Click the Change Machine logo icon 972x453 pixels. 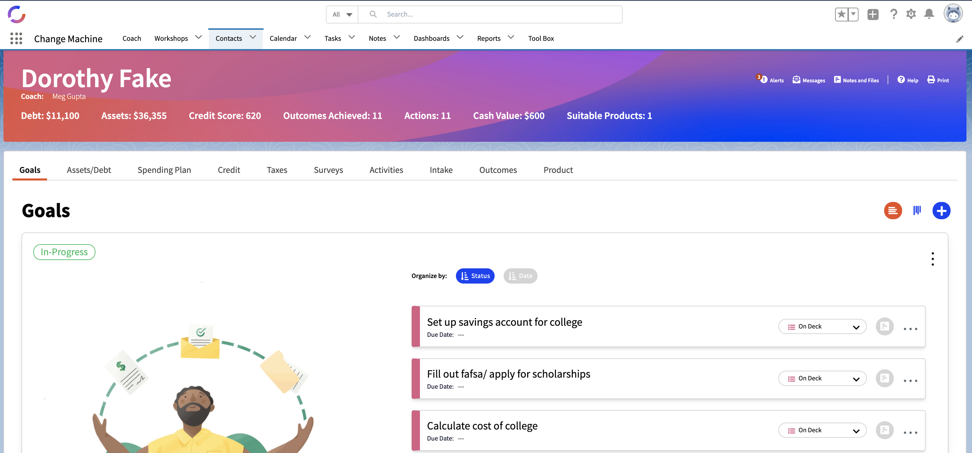click(x=17, y=14)
